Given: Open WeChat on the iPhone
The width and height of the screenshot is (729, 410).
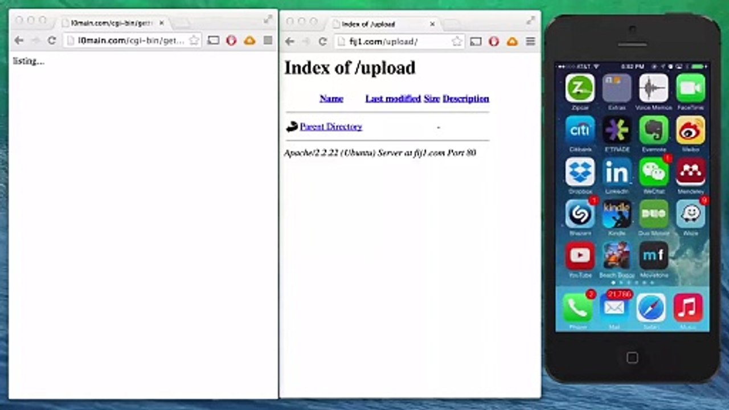Looking at the screenshot, I should pyautogui.click(x=653, y=173).
